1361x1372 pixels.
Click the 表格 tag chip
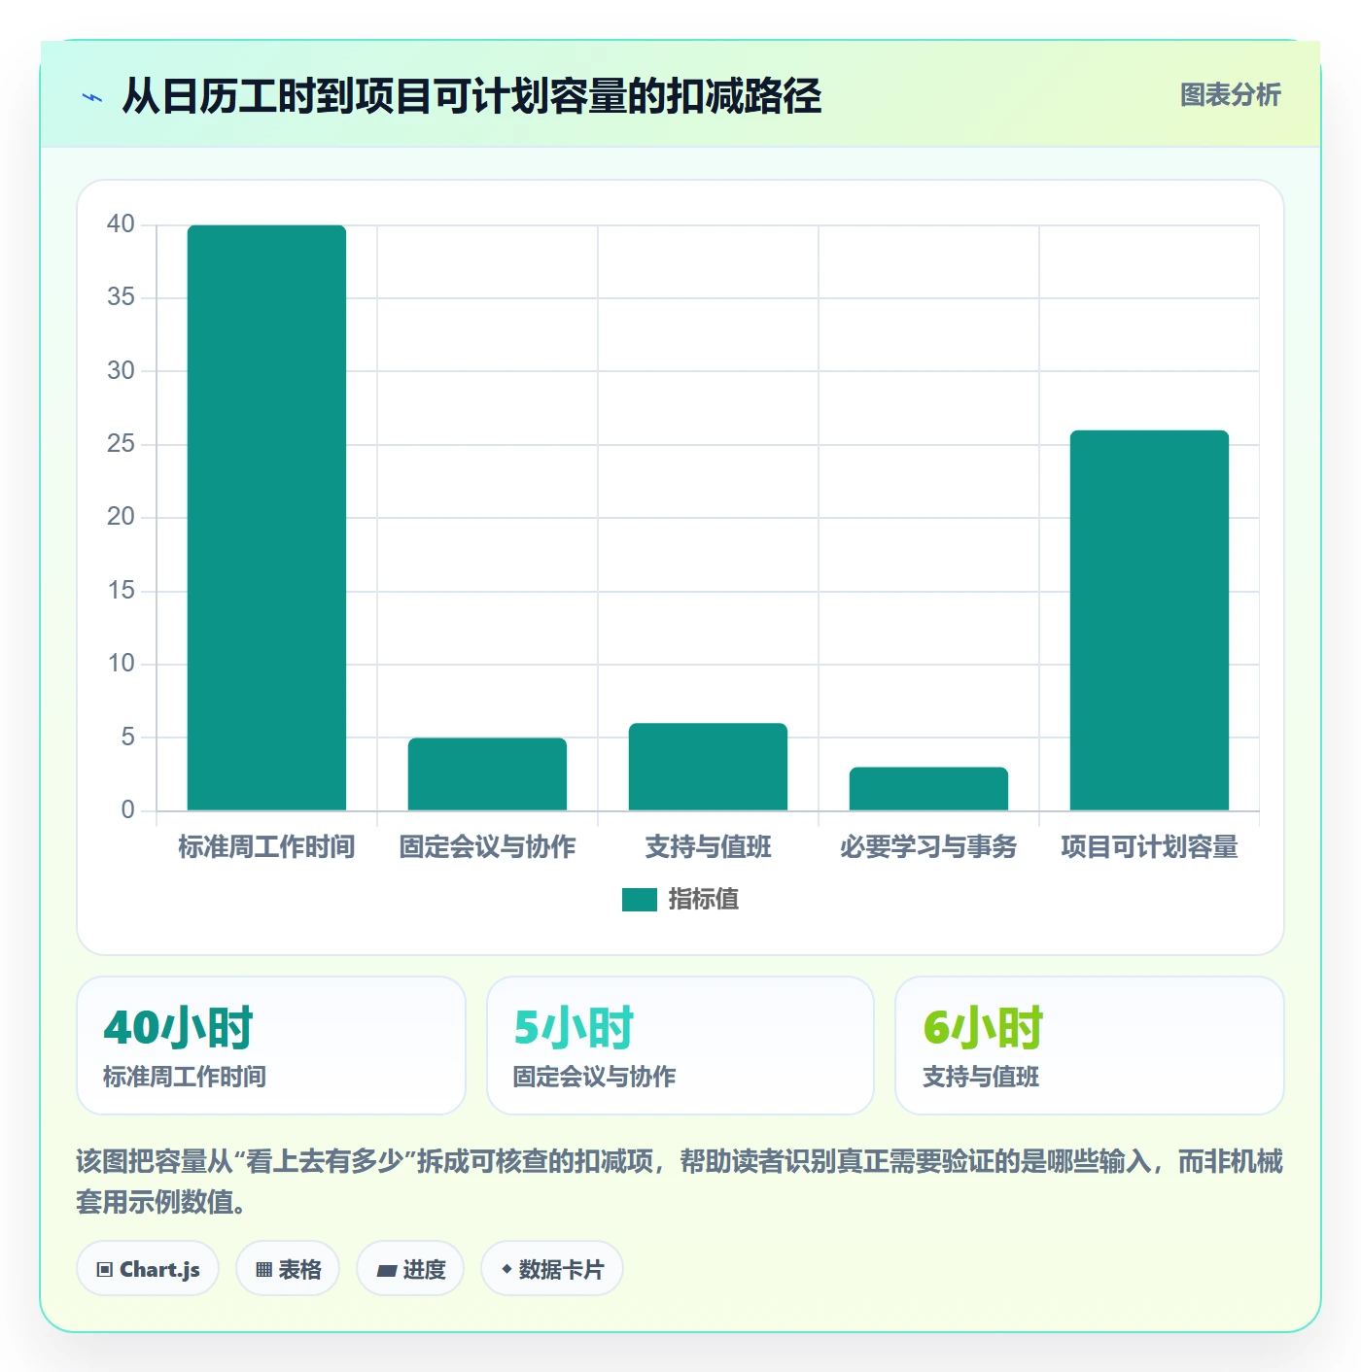(x=288, y=1269)
